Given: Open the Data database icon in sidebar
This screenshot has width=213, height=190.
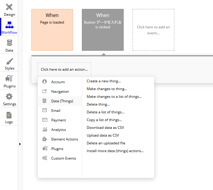Looking at the screenshot, I should [9, 43].
